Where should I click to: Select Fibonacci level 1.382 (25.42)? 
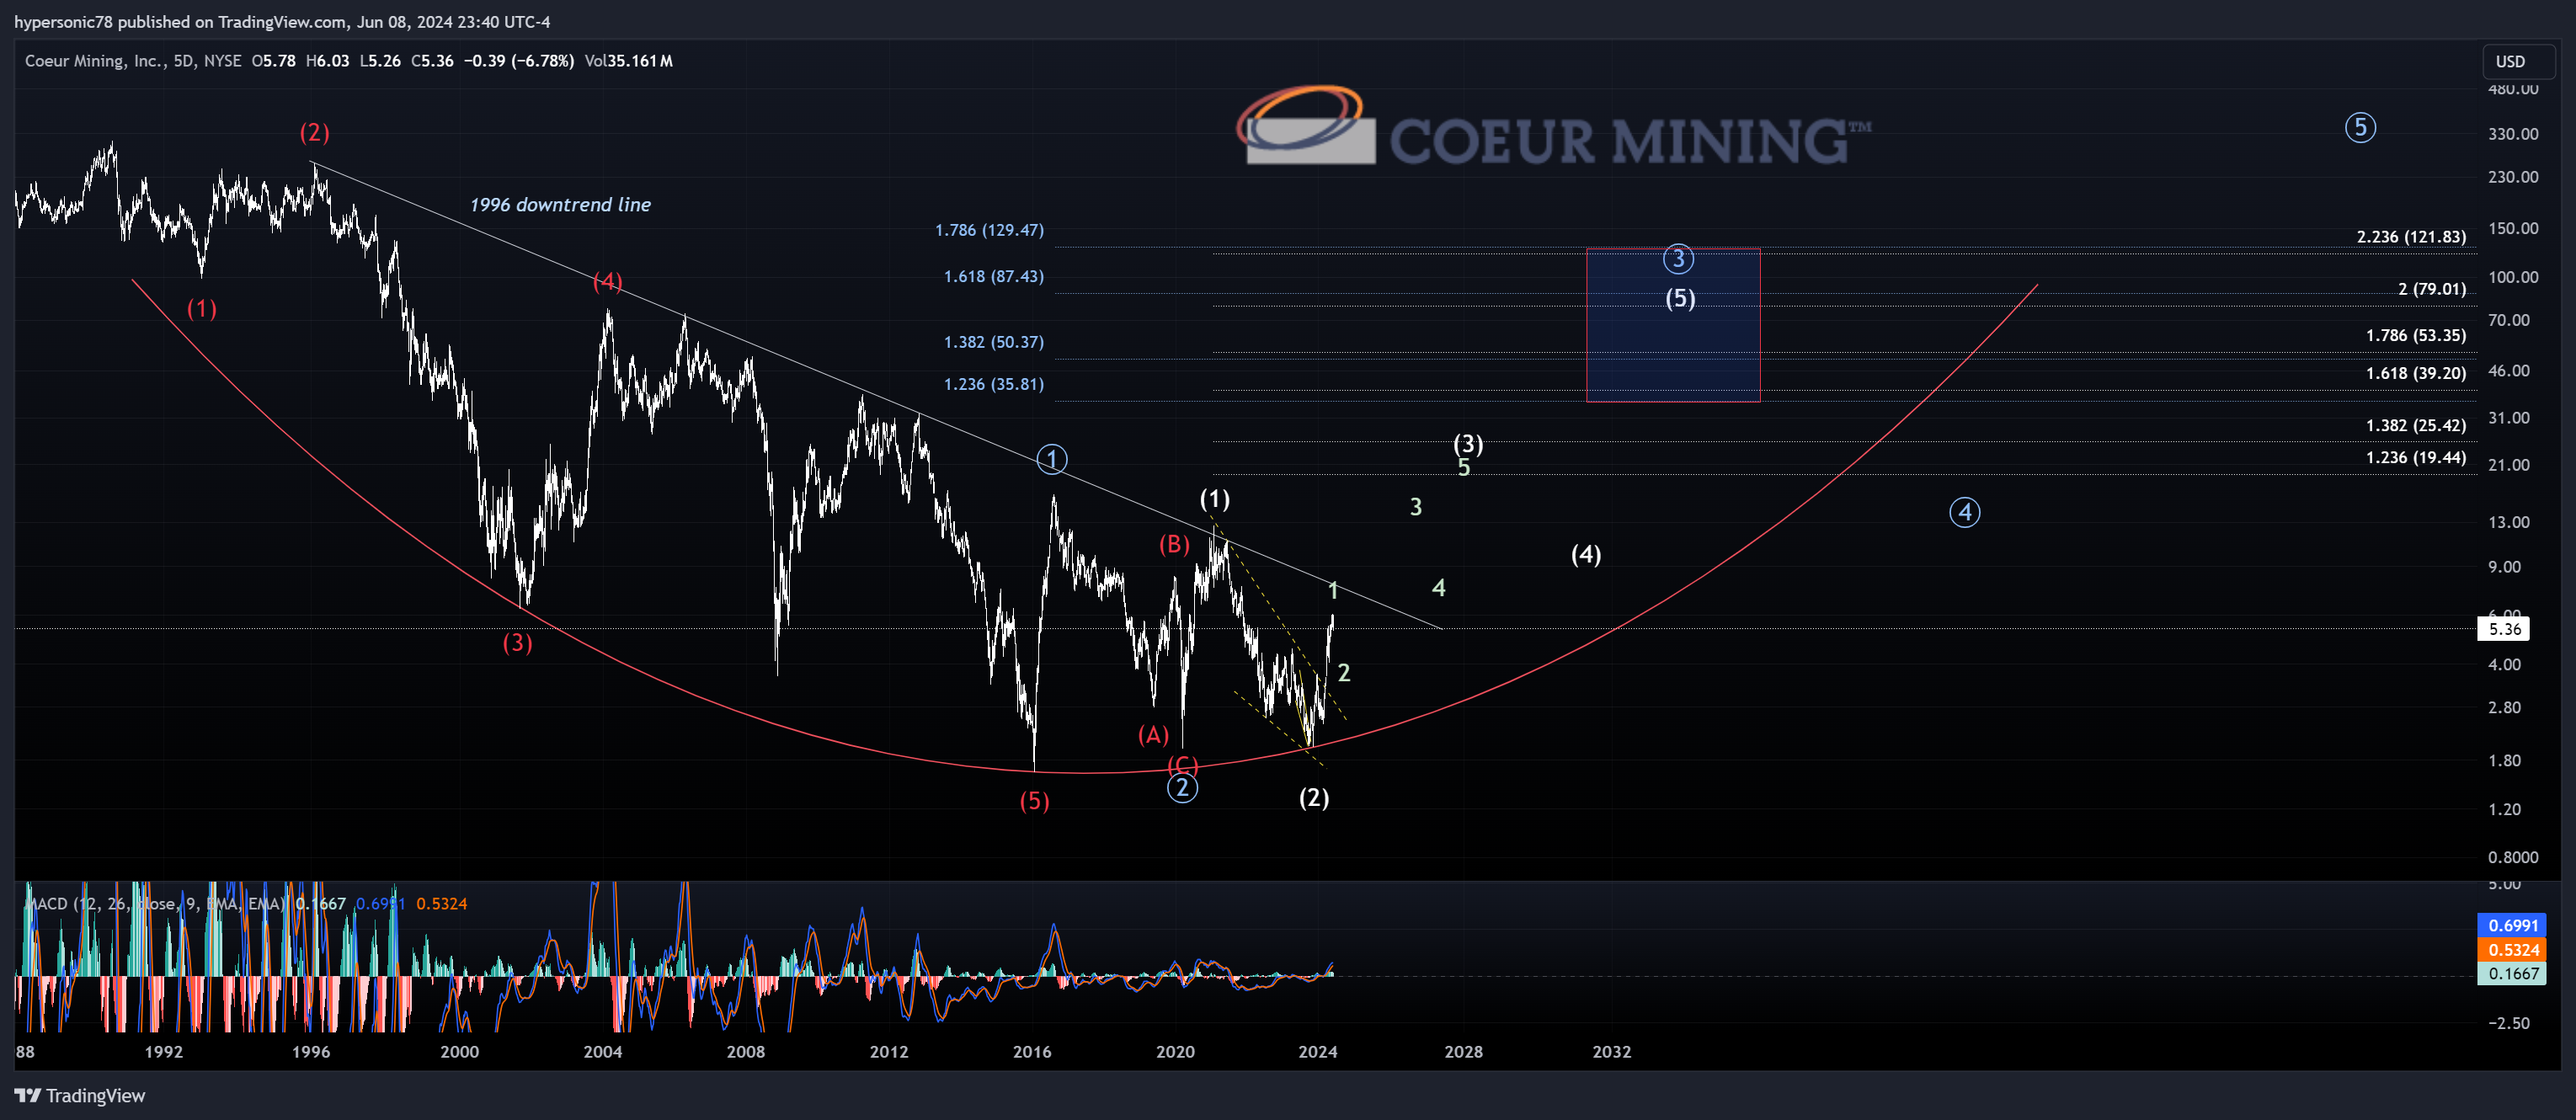pos(2415,425)
